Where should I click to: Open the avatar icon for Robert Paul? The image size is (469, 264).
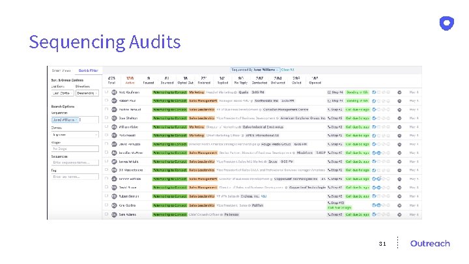coord(114,101)
